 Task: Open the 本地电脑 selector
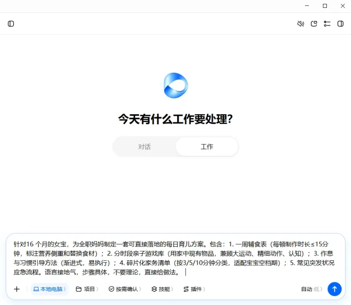(50, 289)
